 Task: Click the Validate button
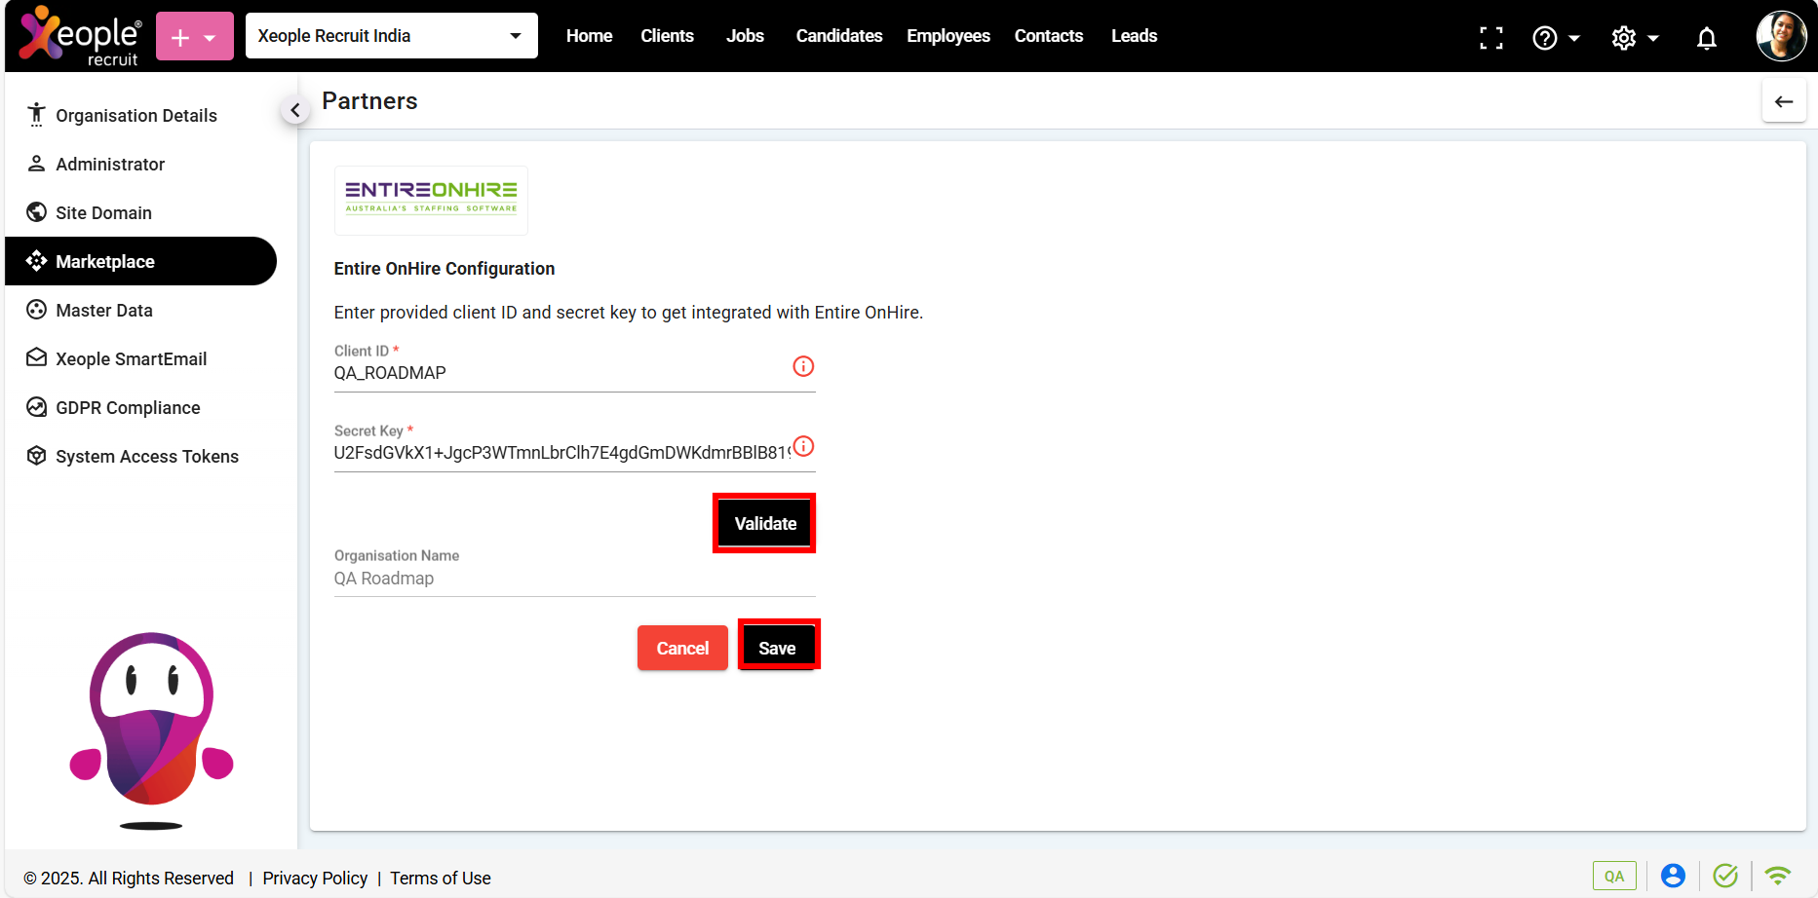coord(764,523)
